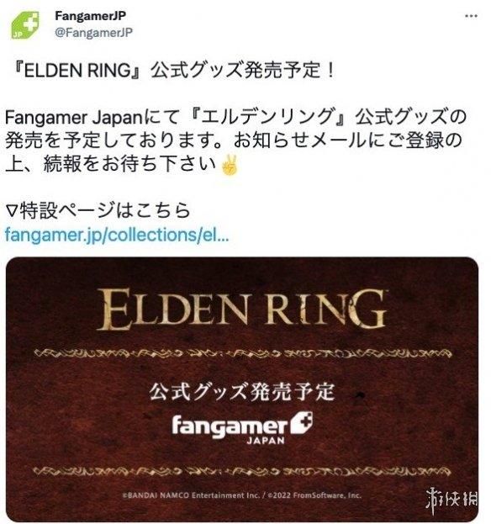491x524 pixels.
Task: Follow the fangamer.jp/collections link
Action: [117, 235]
